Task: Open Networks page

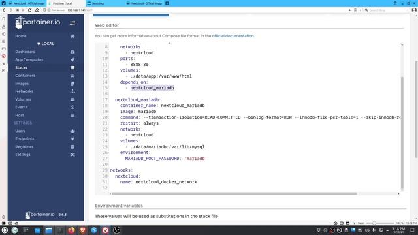Action: pos(24,91)
